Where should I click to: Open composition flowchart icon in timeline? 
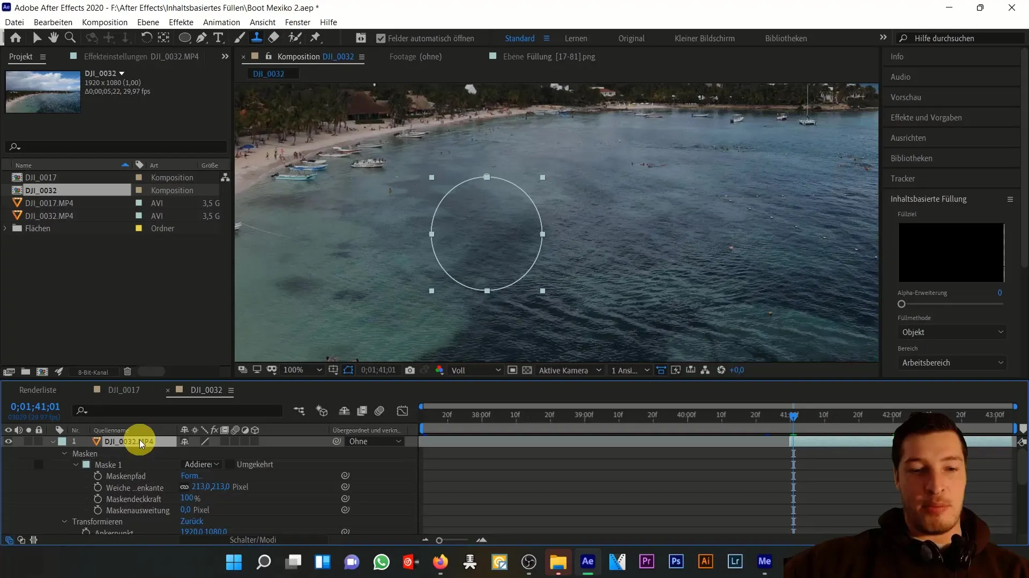[299, 411]
